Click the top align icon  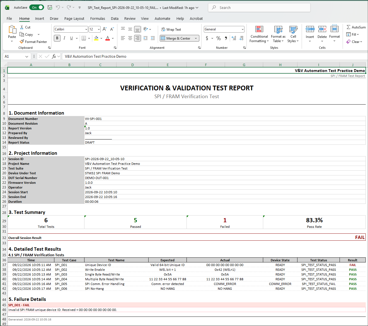pyautogui.click(x=123, y=29)
